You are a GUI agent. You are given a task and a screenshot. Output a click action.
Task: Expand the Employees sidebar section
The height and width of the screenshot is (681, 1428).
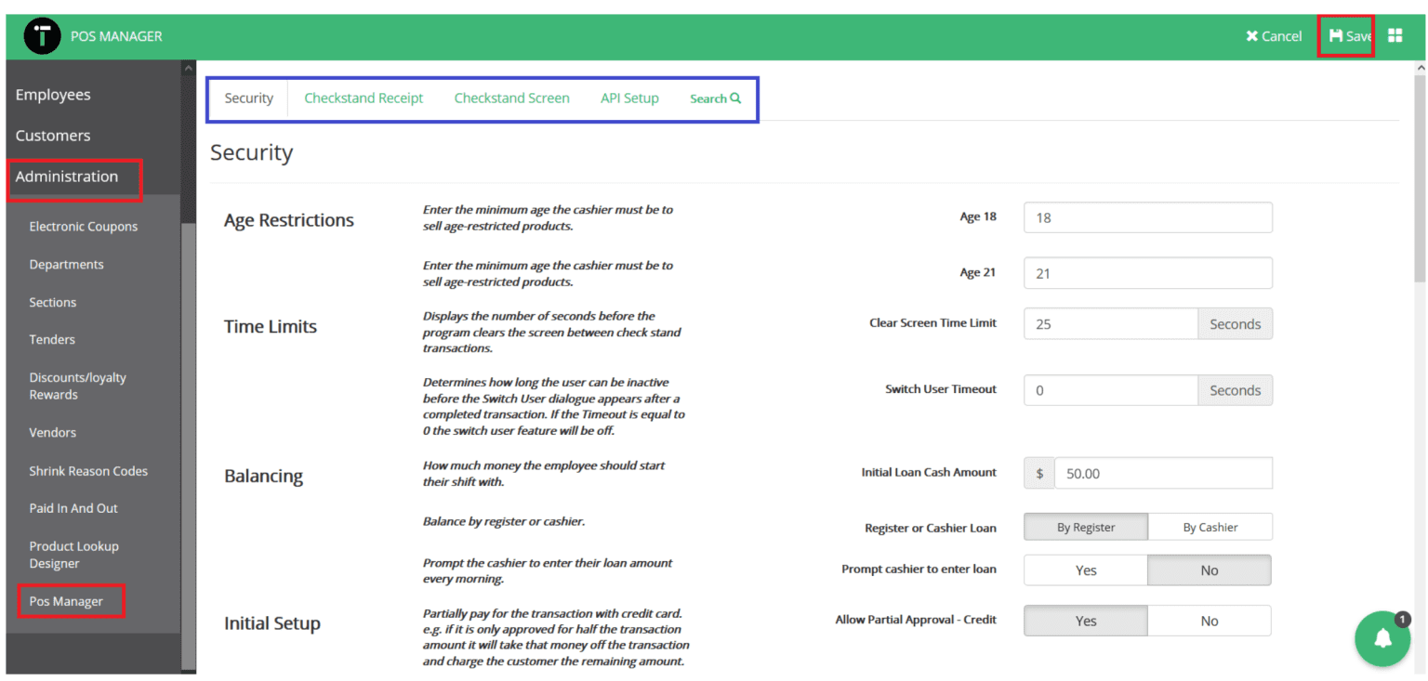pos(53,95)
